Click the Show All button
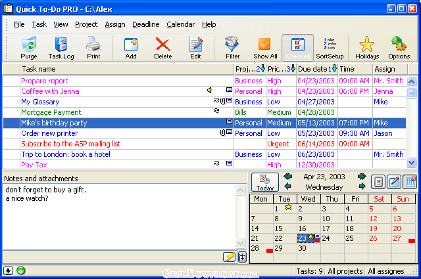The image size is (421, 279). (x=265, y=48)
